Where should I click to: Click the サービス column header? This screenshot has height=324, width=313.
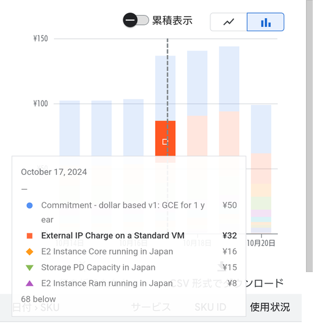pos(151,307)
